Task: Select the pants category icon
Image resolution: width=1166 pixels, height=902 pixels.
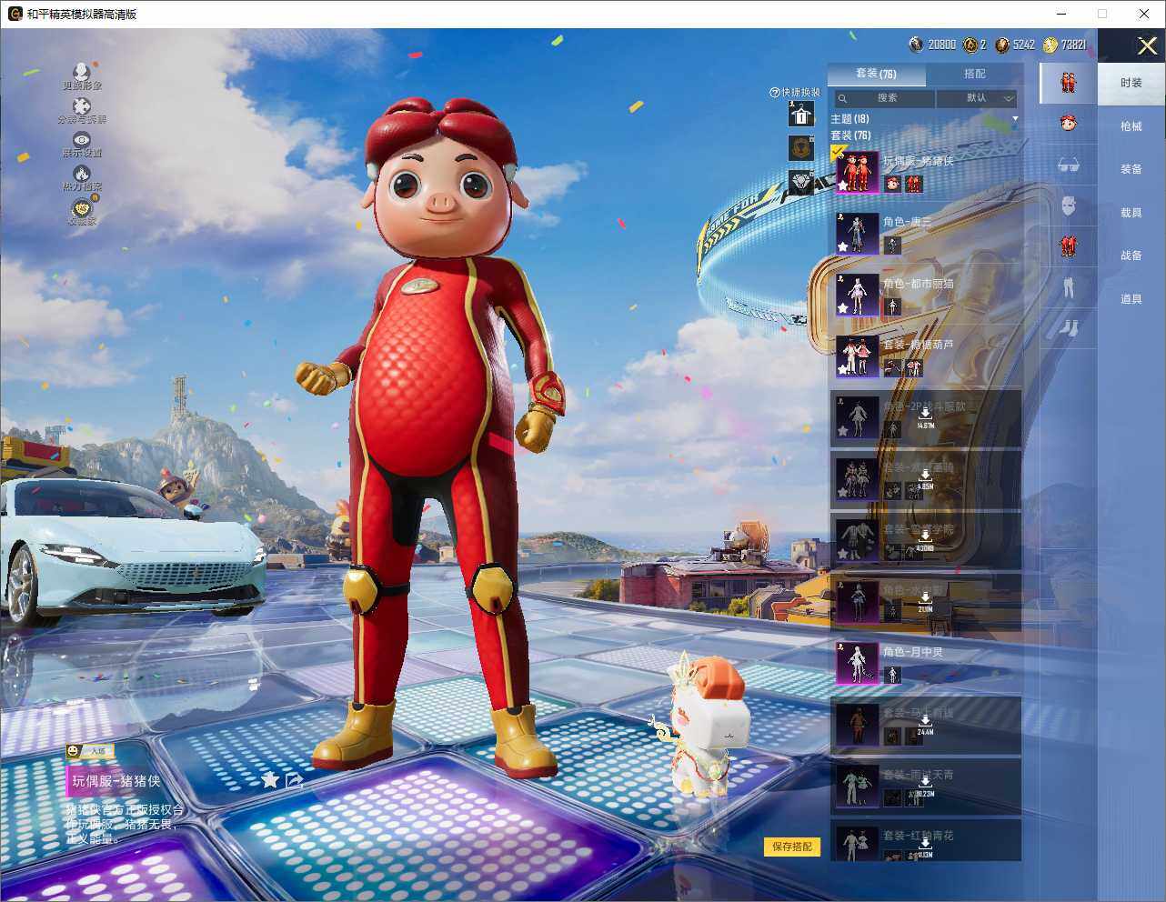Action: (1068, 287)
